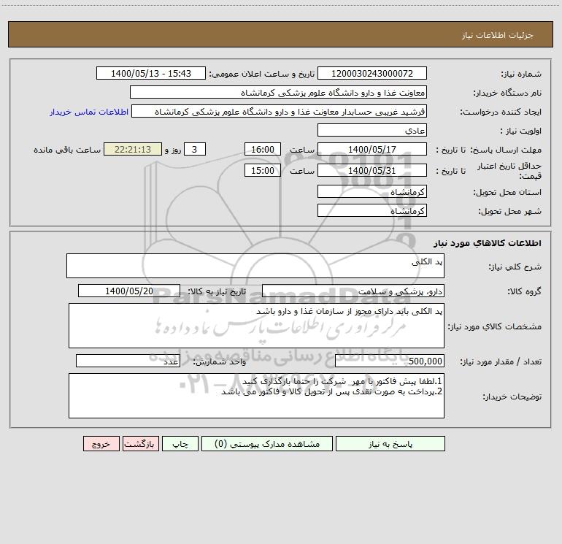The height and width of the screenshot is (544, 562).
Task: Click the countdown timer 22:21:13
Action: coord(133,149)
